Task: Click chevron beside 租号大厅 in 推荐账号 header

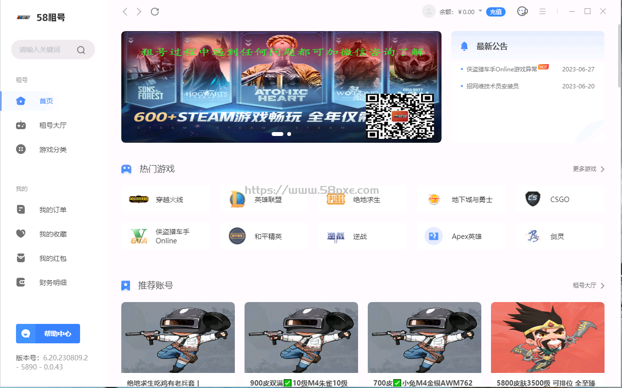Action: click(x=603, y=286)
